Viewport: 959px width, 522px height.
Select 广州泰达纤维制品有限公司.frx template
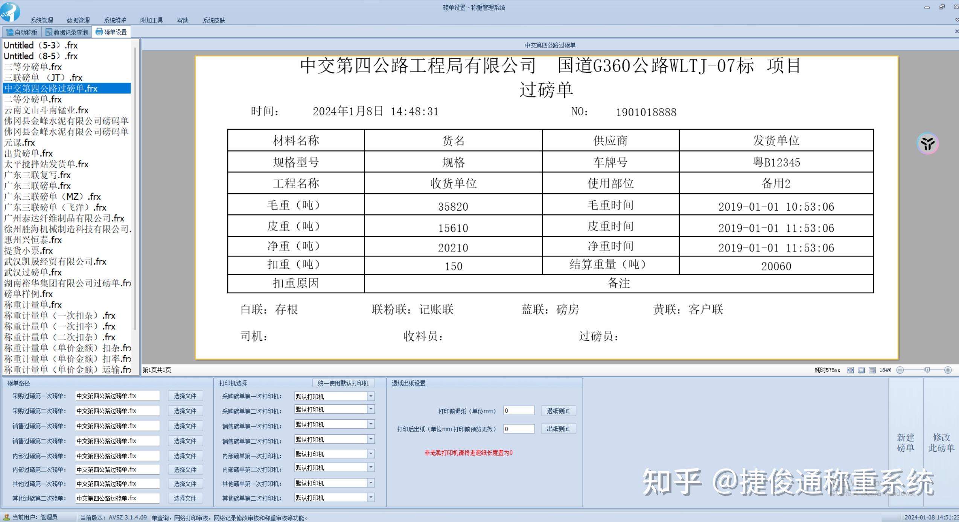(67, 219)
